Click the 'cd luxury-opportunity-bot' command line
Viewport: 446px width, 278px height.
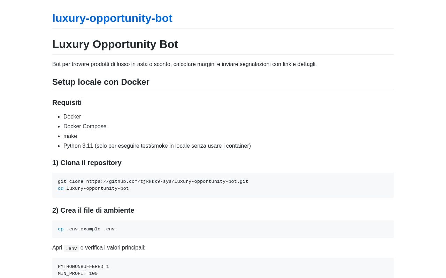[93, 188]
